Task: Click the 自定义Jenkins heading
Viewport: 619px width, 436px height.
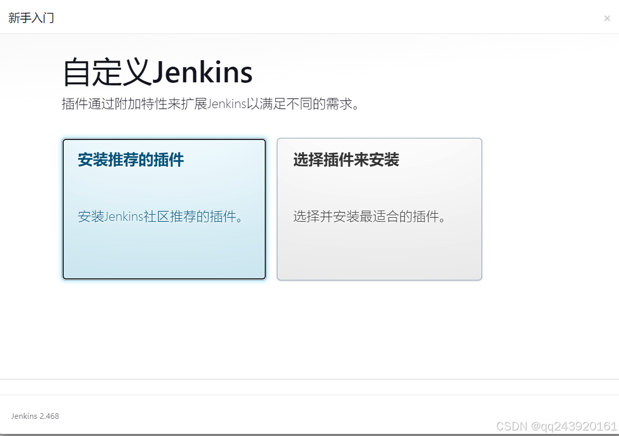Action: click(157, 72)
